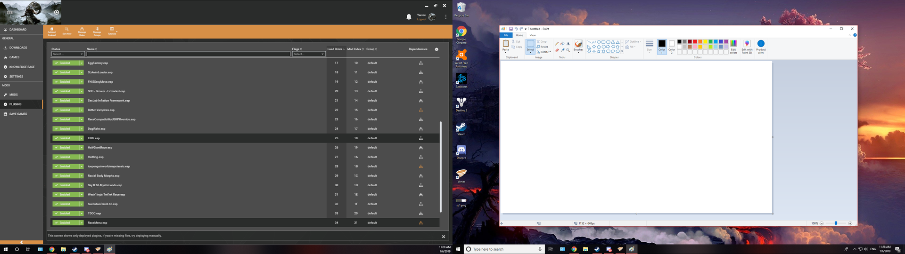Open Size thickness dropdown in Paint
905x254 pixels.
tap(650, 46)
